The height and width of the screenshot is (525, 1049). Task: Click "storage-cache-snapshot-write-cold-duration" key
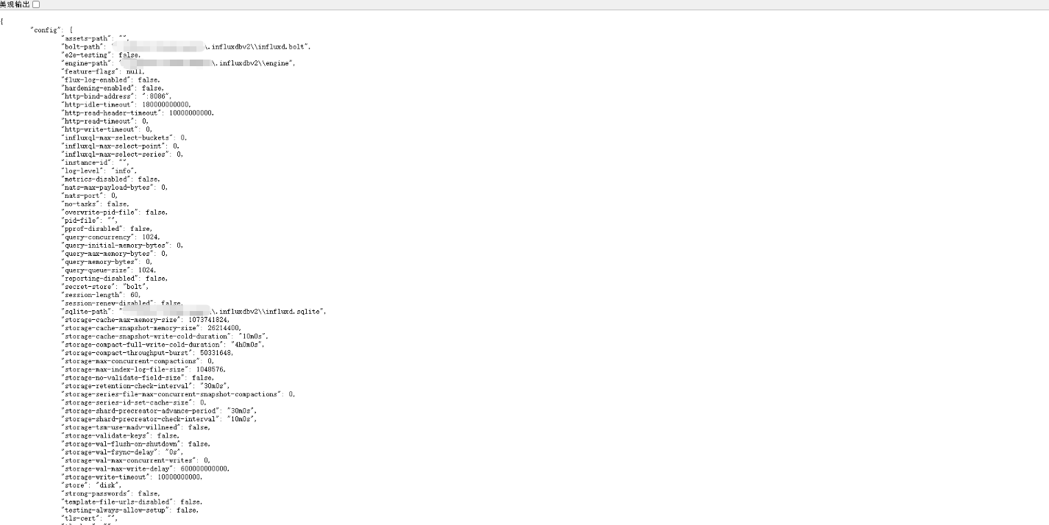click(146, 336)
